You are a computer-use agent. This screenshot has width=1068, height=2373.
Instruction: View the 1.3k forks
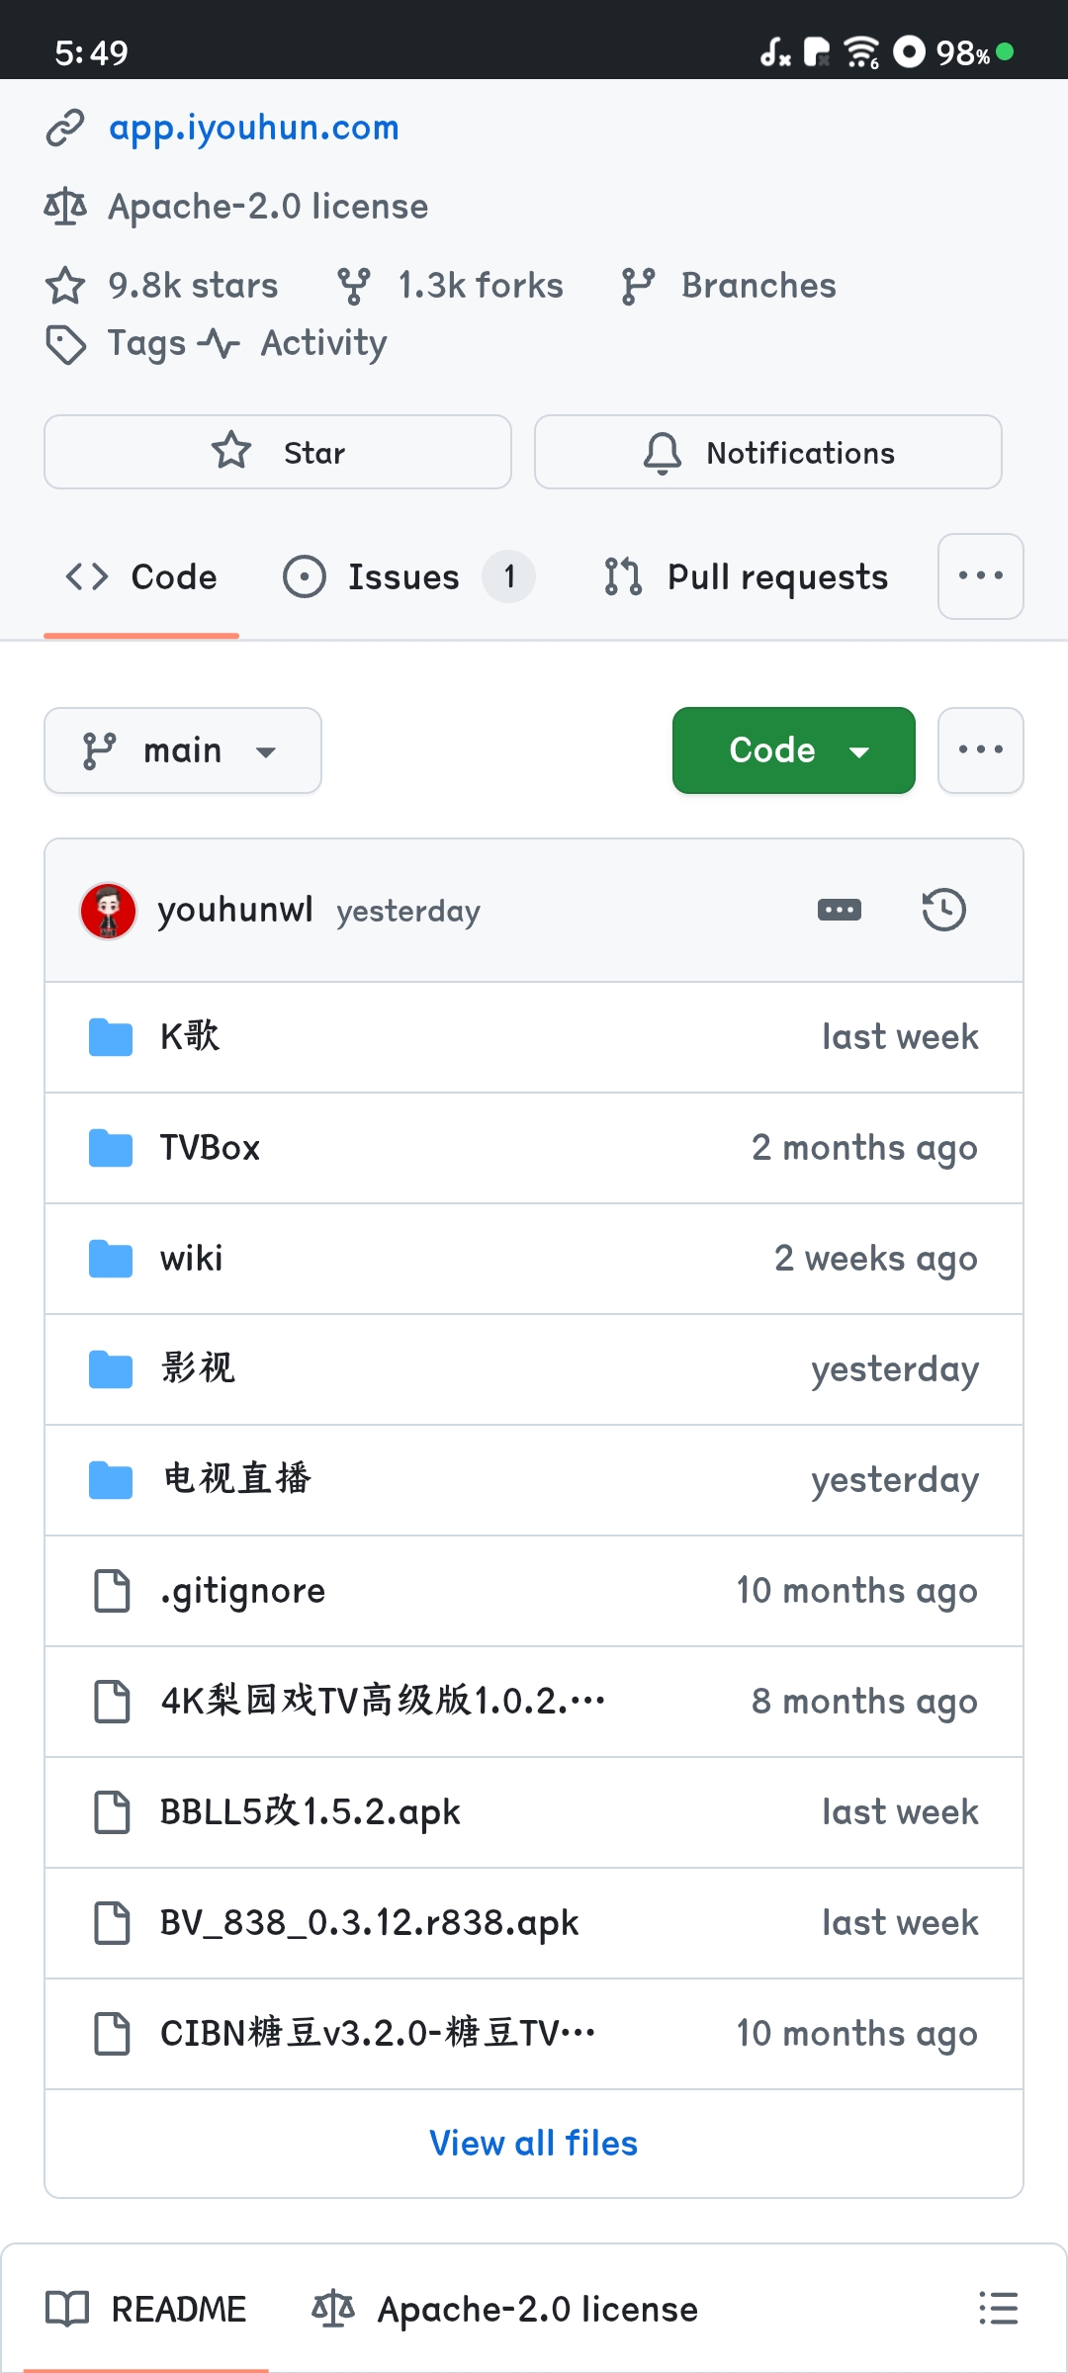pyautogui.click(x=450, y=286)
